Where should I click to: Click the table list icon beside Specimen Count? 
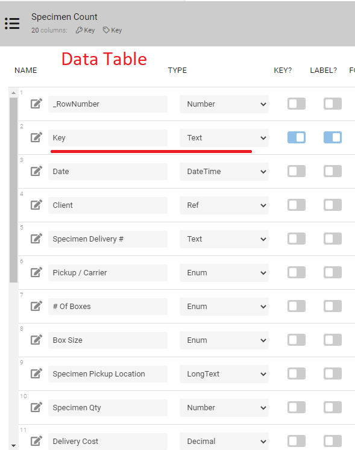[12, 23]
